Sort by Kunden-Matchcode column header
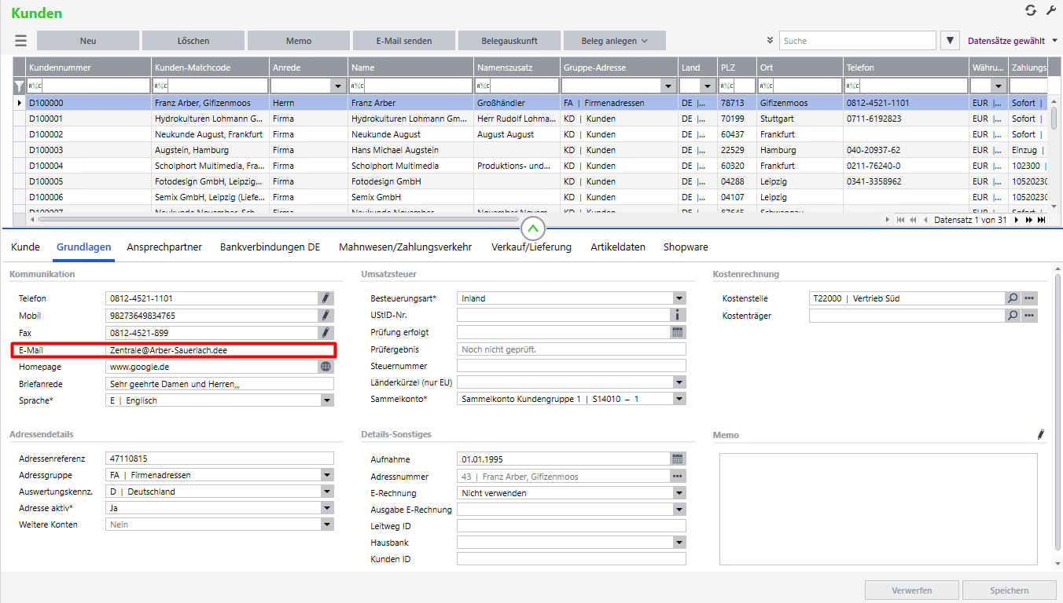1063x603 pixels. click(211, 68)
